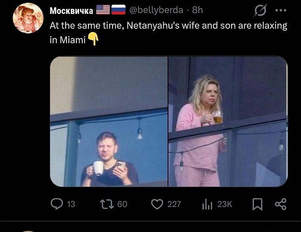Click the 60 reposts count
The image size is (301, 232).
pyautogui.click(x=122, y=203)
